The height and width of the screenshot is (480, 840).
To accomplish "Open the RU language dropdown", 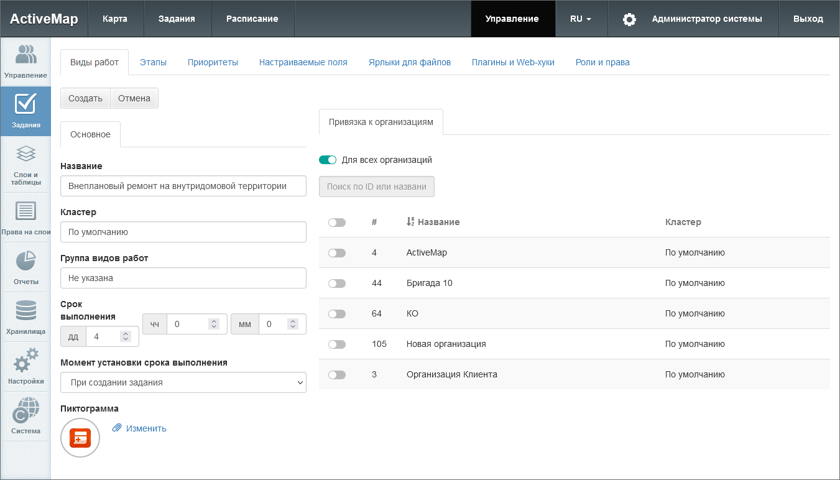I will pyautogui.click(x=580, y=19).
